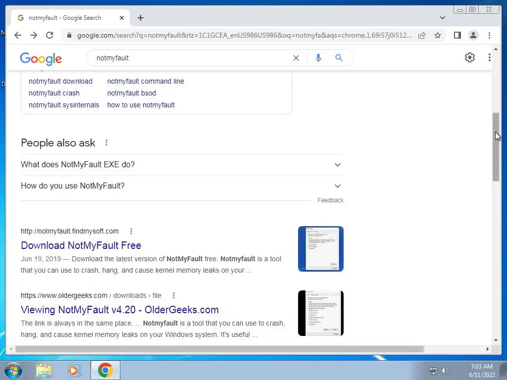Open a new tab with plus button
Image resolution: width=507 pixels, height=380 pixels.
point(140,18)
